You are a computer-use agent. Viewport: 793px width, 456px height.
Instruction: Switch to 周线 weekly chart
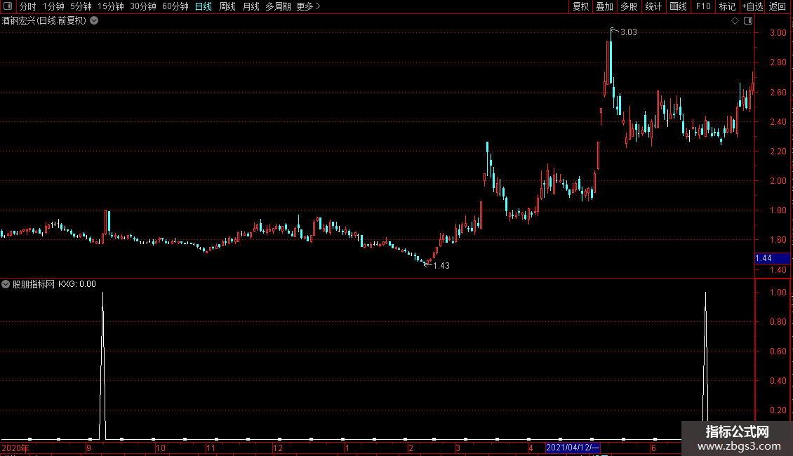227,6
